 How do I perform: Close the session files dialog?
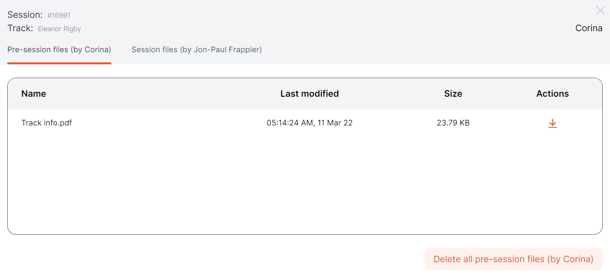click(x=600, y=11)
